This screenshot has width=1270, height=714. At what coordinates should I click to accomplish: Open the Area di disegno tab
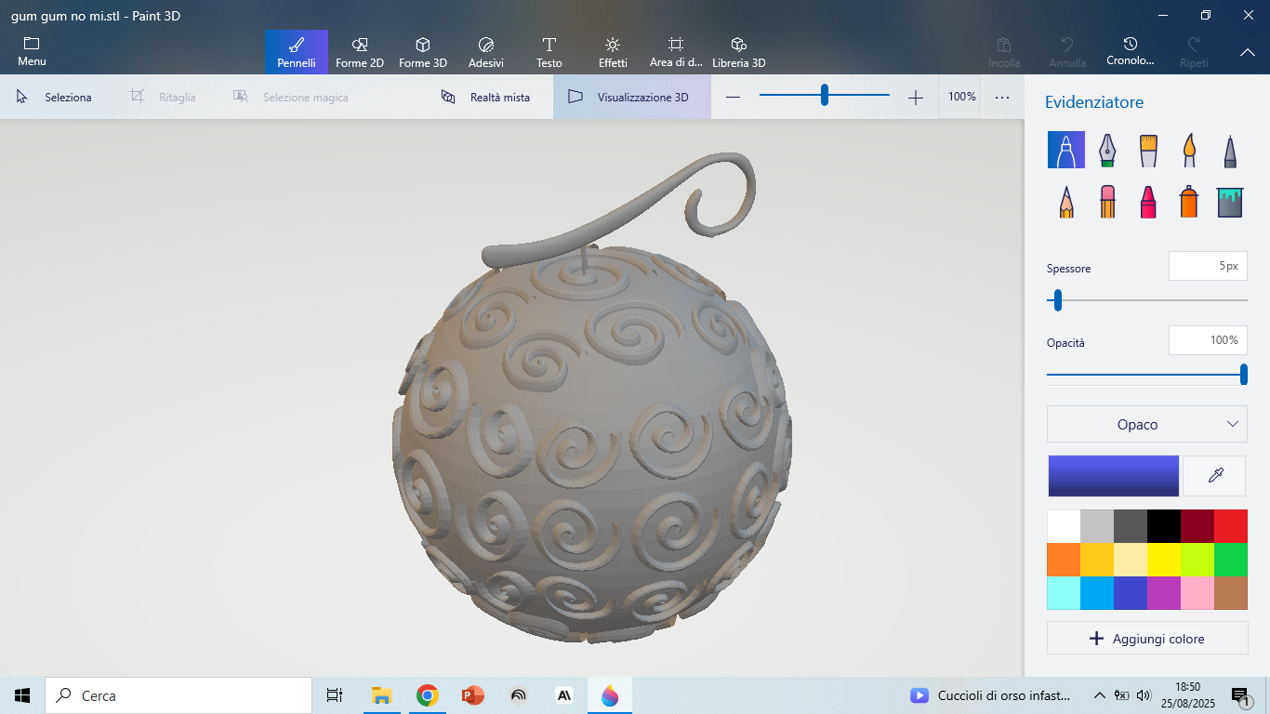[x=676, y=52]
